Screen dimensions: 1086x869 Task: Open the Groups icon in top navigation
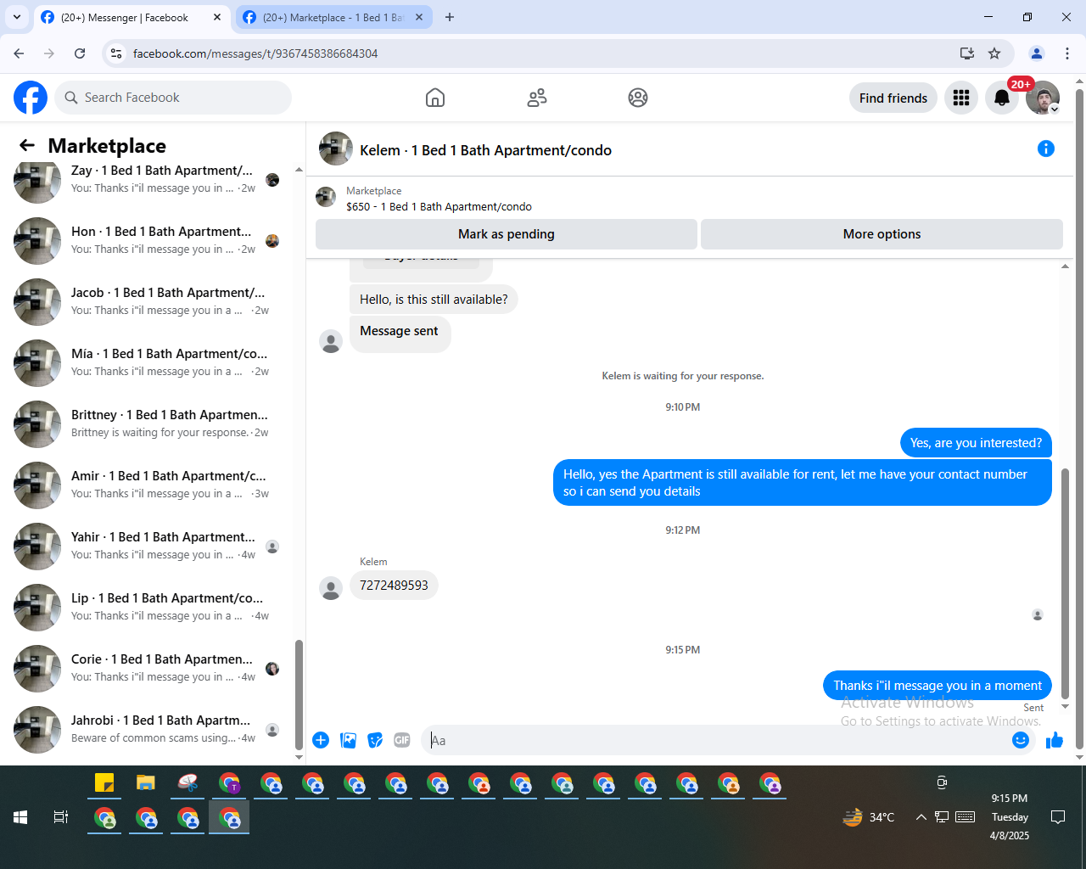(638, 98)
